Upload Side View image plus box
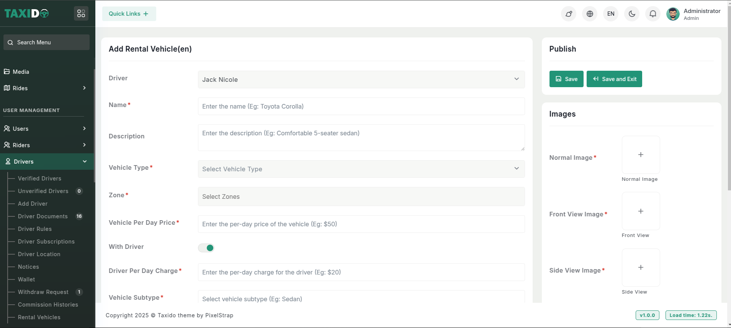Image resolution: width=731 pixels, height=328 pixels. point(641,268)
